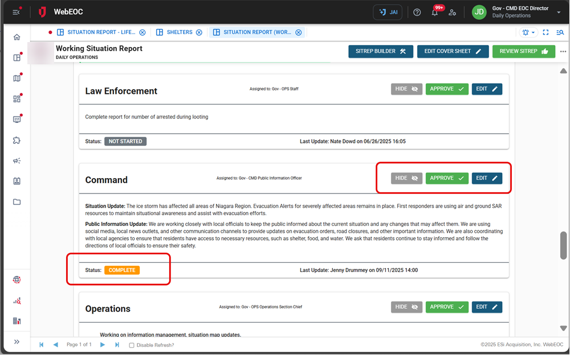Image resolution: width=570 pixels, height=355 pixels.
Task: Hide the Law Enforcement section
Action: click(406, 89)
